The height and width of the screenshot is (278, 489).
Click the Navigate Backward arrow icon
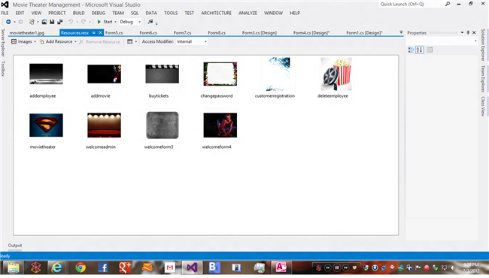point(8,22)
